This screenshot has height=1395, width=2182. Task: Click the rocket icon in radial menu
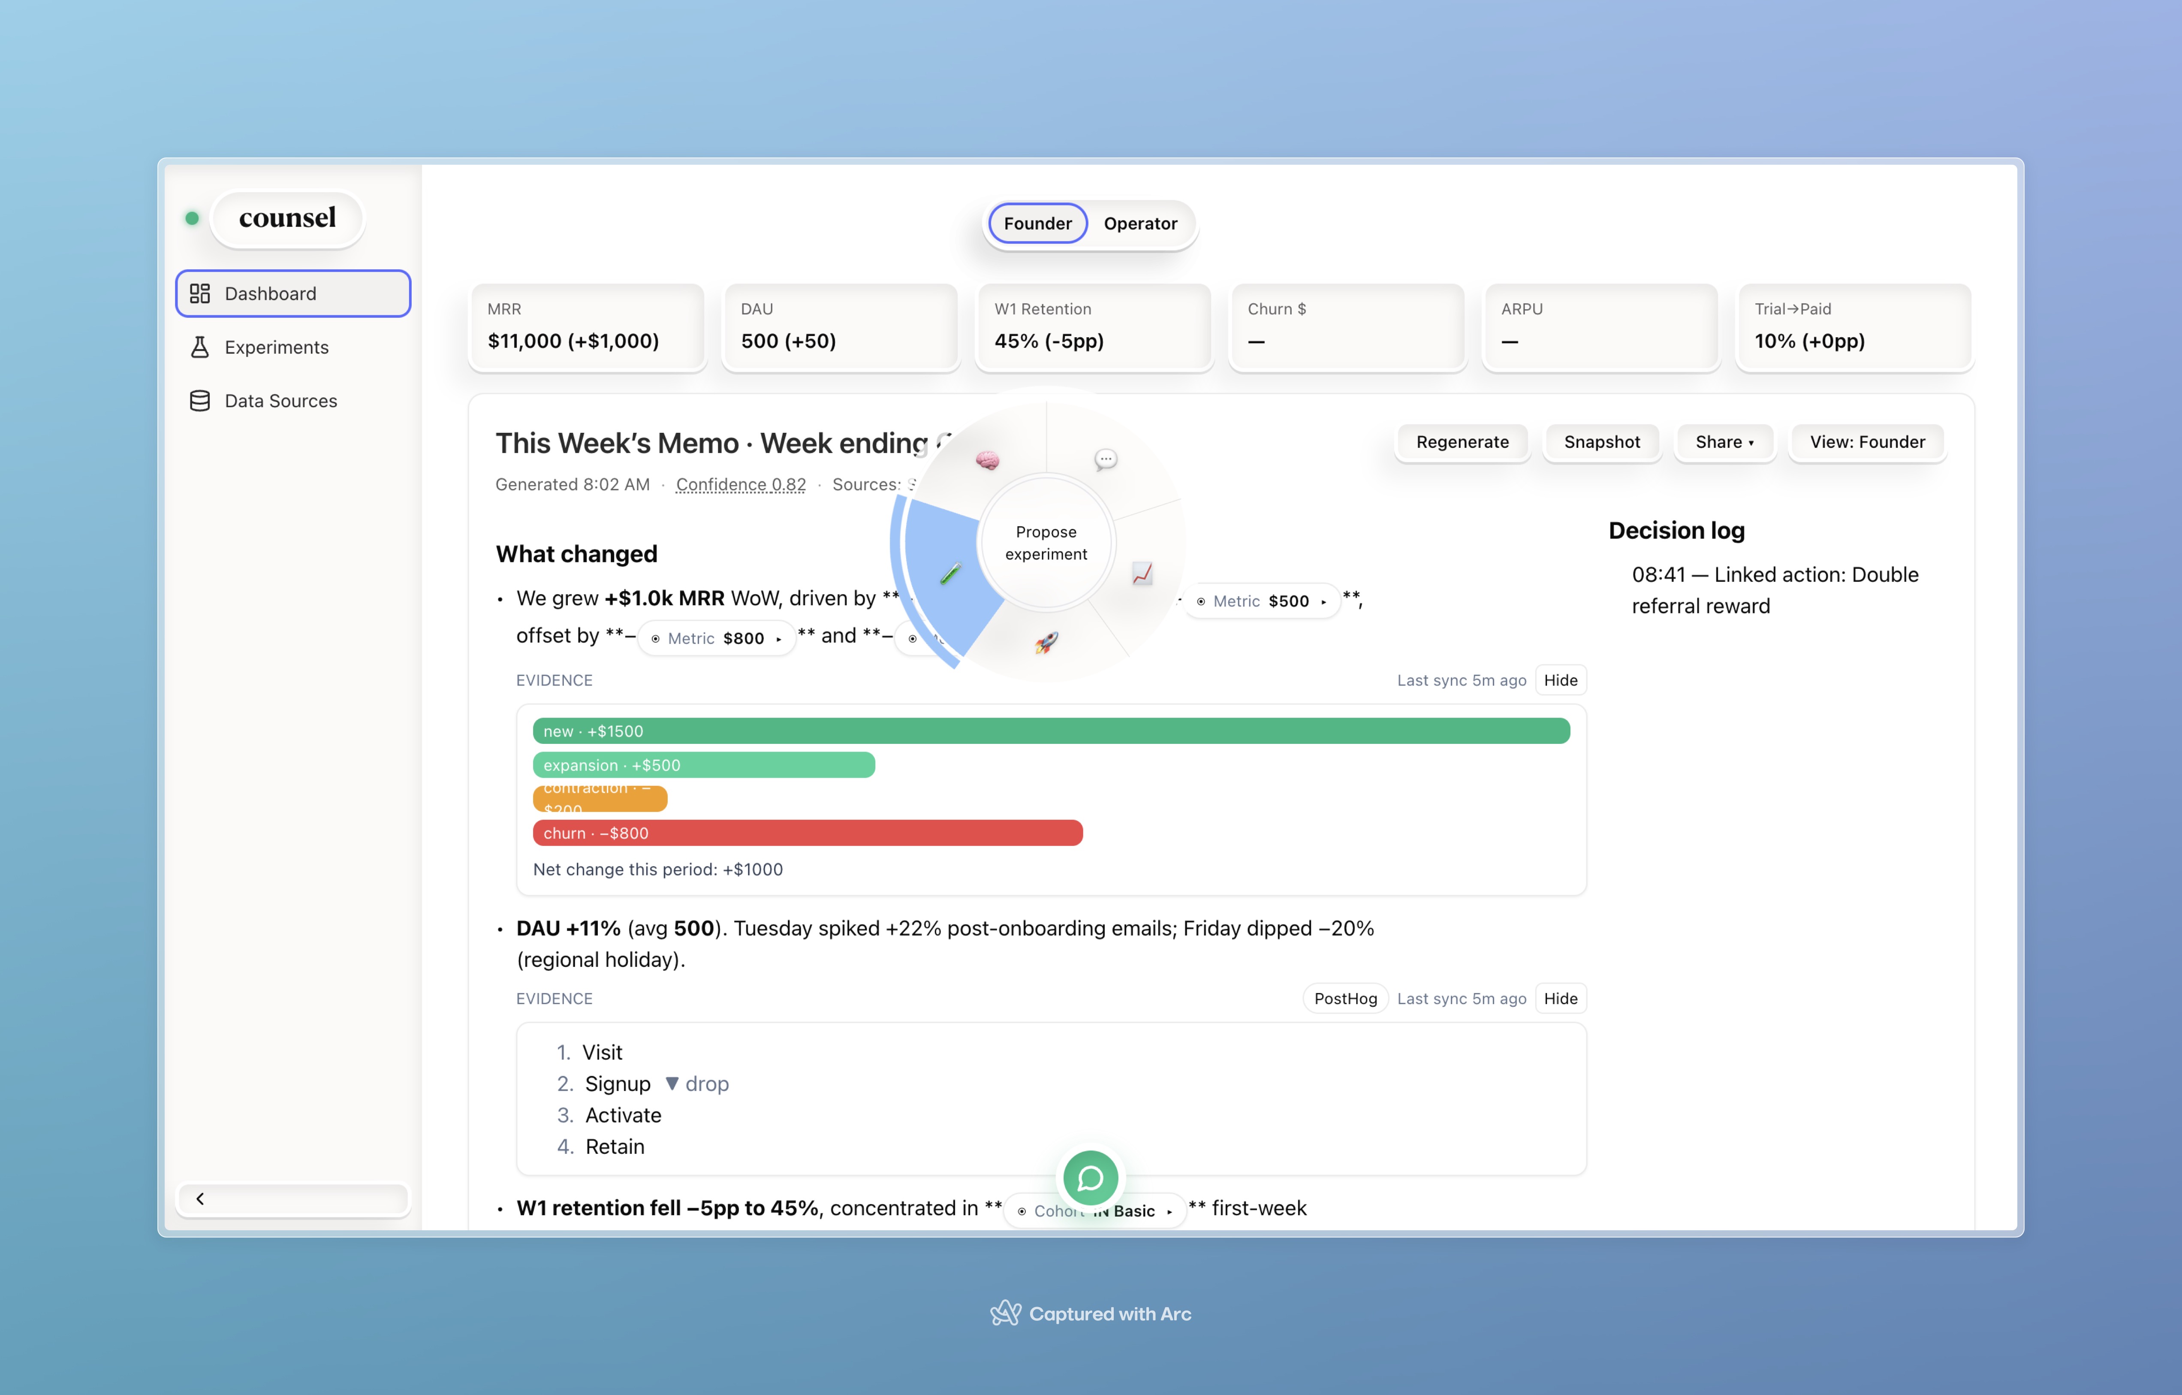1046,643
